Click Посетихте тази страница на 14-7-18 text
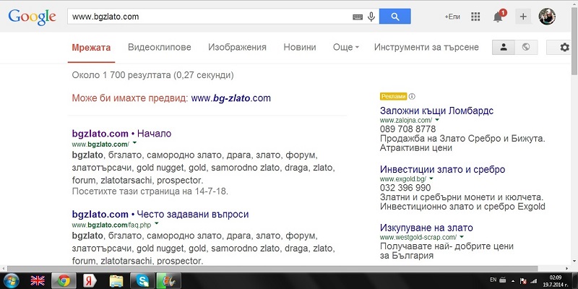 (x=150, y=191)
